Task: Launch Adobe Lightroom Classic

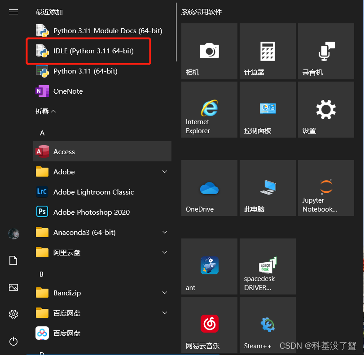Action: [102, 192]
